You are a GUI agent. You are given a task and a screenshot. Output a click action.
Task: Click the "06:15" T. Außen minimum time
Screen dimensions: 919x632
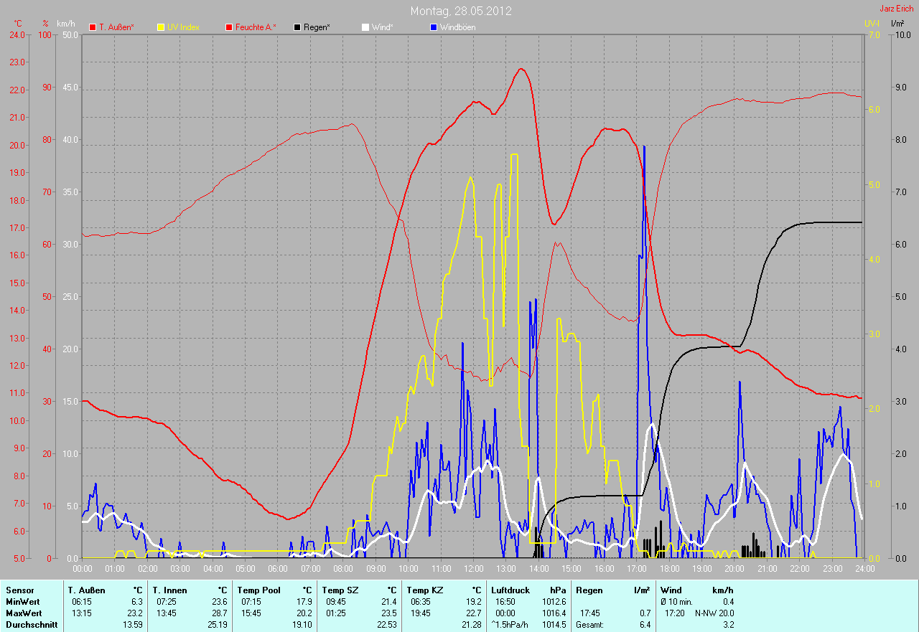pyautogui.click(x=81, y=602)
